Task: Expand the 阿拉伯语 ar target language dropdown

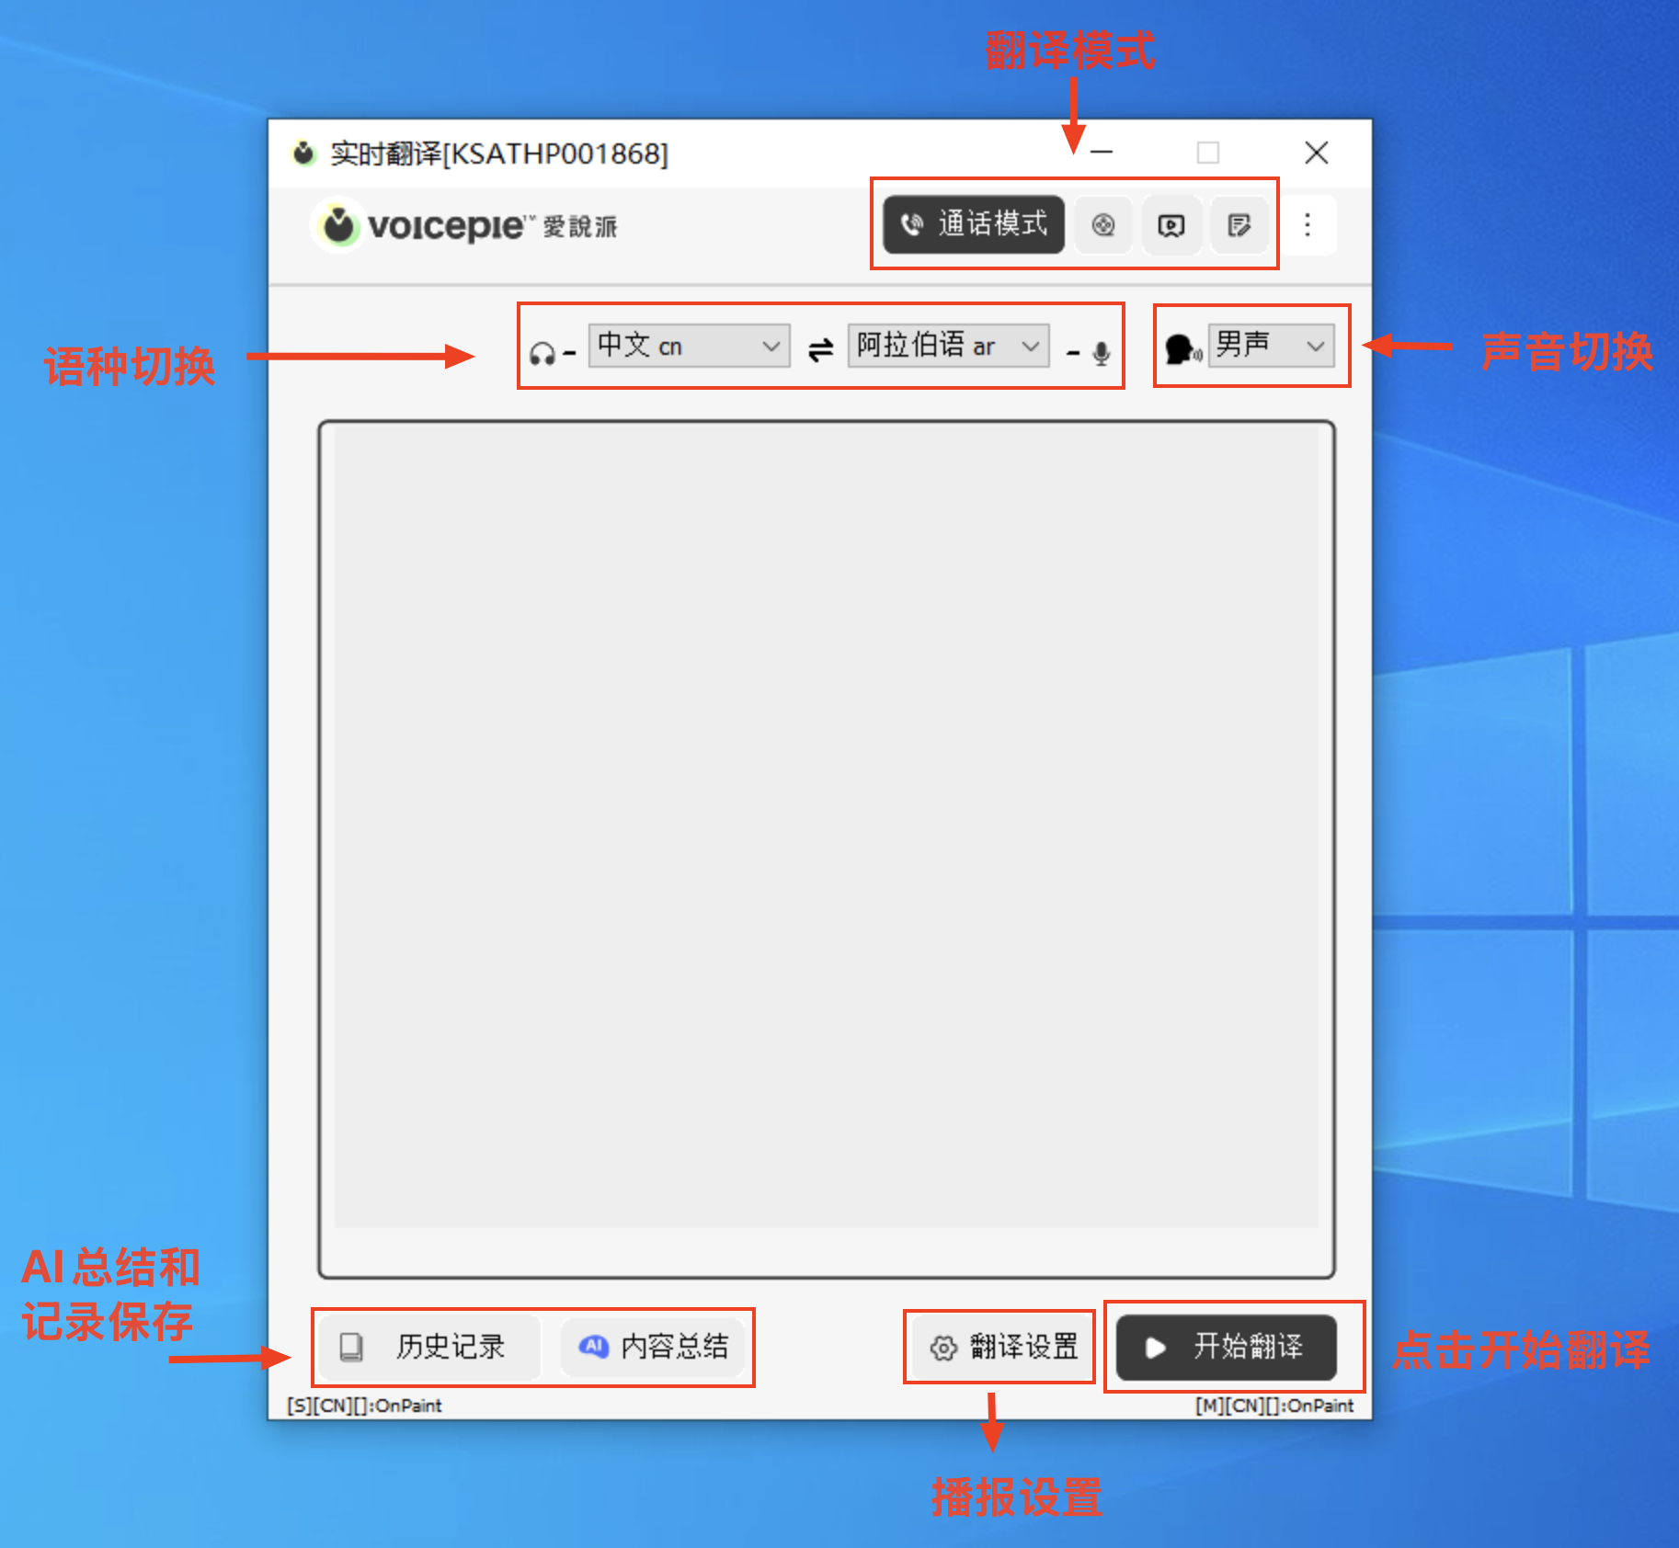Action: [x=948, y=346]
